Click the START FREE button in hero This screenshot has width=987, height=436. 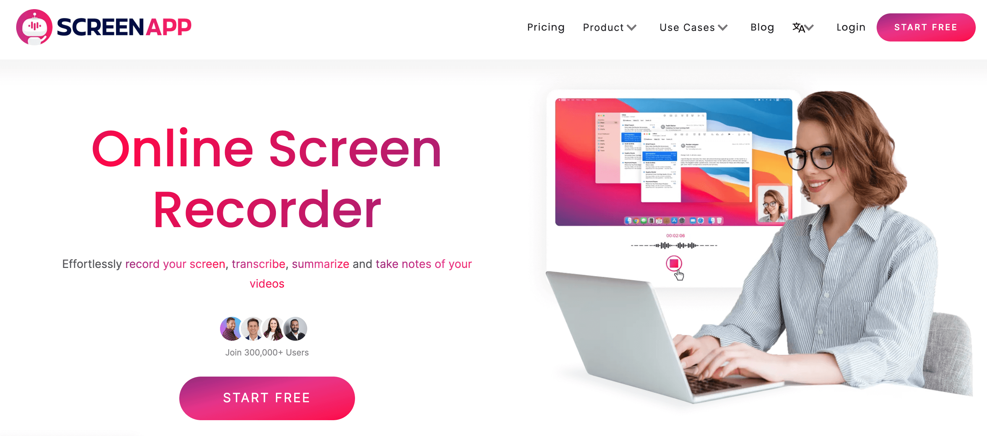coord(266,397)
